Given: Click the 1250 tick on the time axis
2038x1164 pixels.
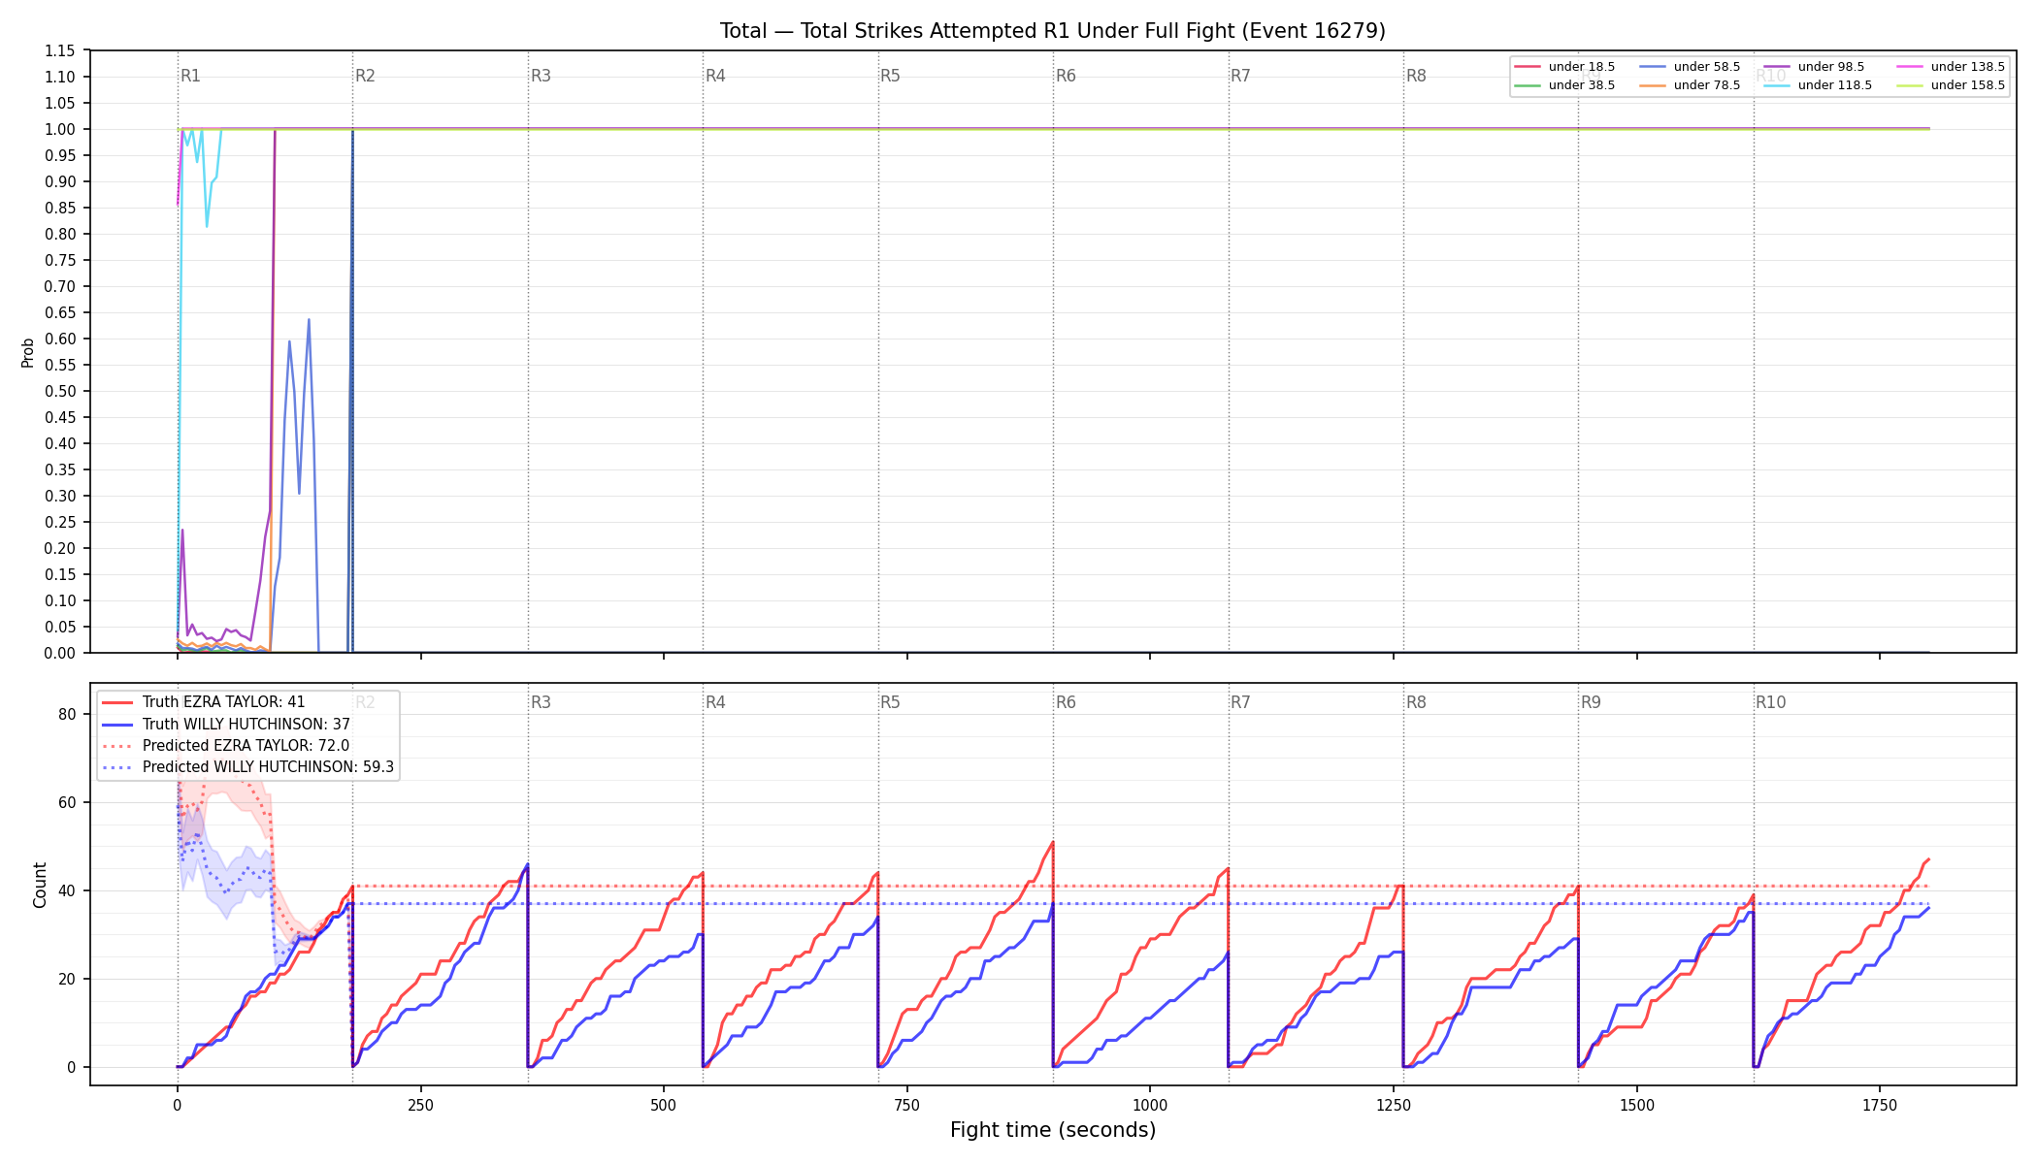Looking at the screenshot, I should click(x=1394, y=1105).
